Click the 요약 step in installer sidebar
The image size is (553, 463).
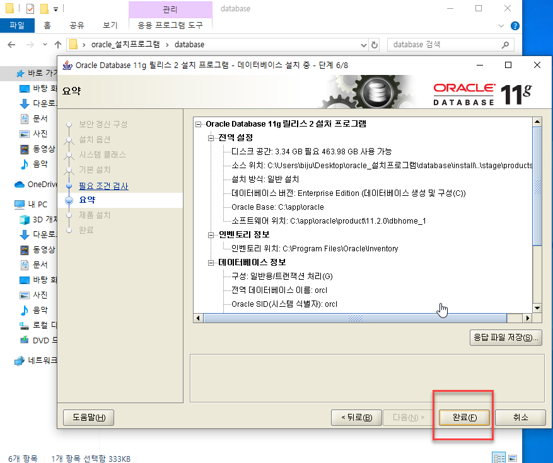[87, 200]
